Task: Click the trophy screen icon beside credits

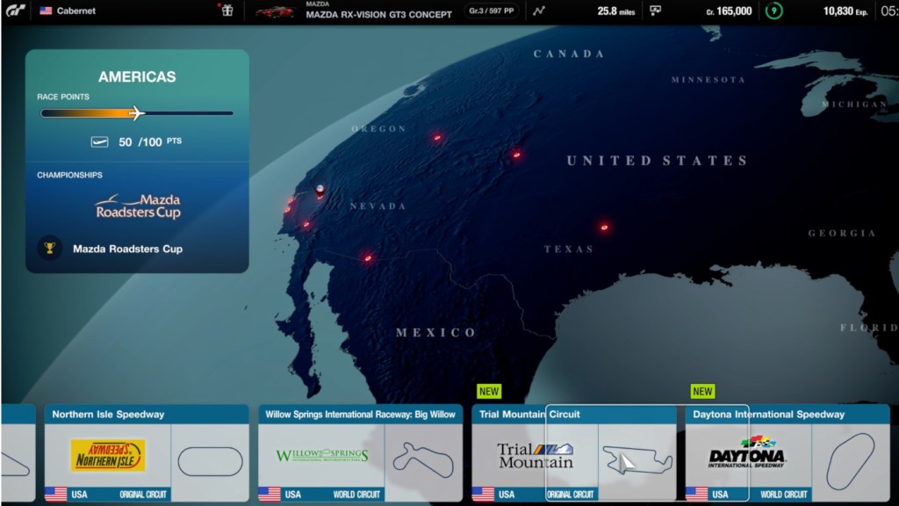Action: [x=655, y=11]
